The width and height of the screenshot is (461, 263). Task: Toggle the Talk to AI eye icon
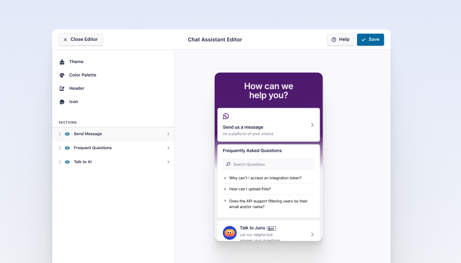click(x=67, y=162)
